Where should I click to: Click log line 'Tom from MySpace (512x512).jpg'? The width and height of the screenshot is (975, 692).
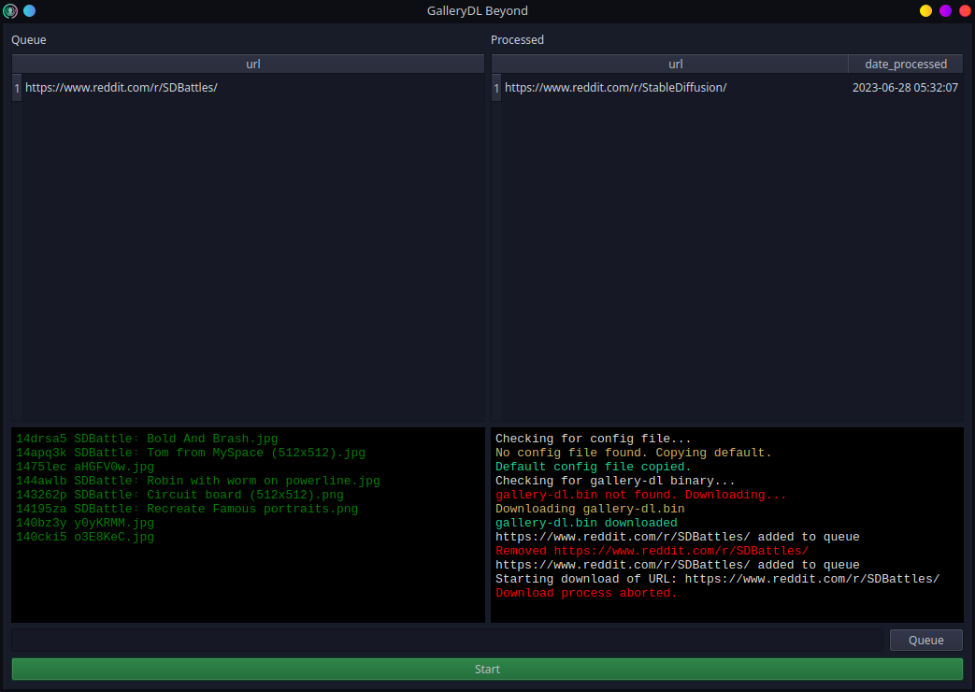click(191, 453)
